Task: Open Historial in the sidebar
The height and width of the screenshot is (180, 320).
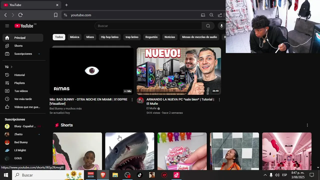Action: tap(23, 75)
